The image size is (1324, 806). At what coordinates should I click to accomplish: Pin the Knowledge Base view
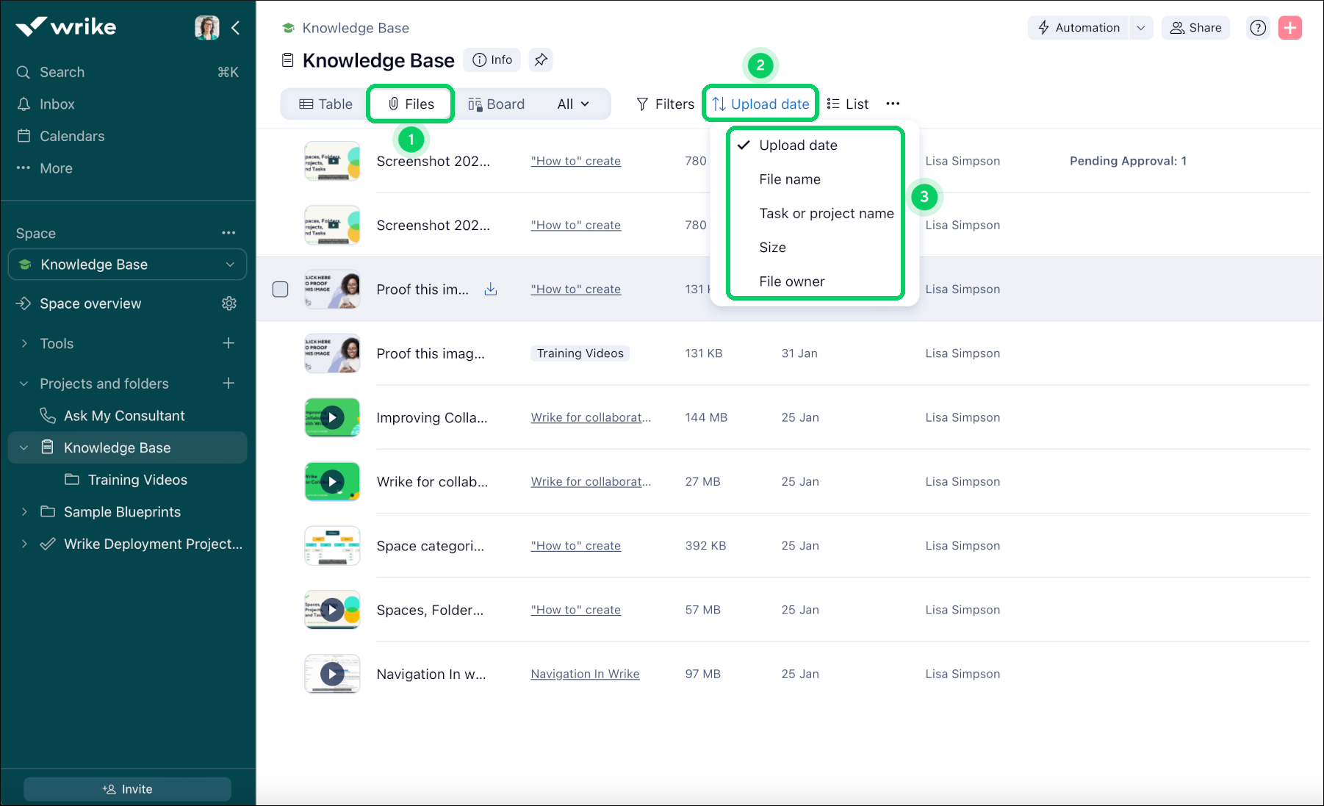click(541, 60)
